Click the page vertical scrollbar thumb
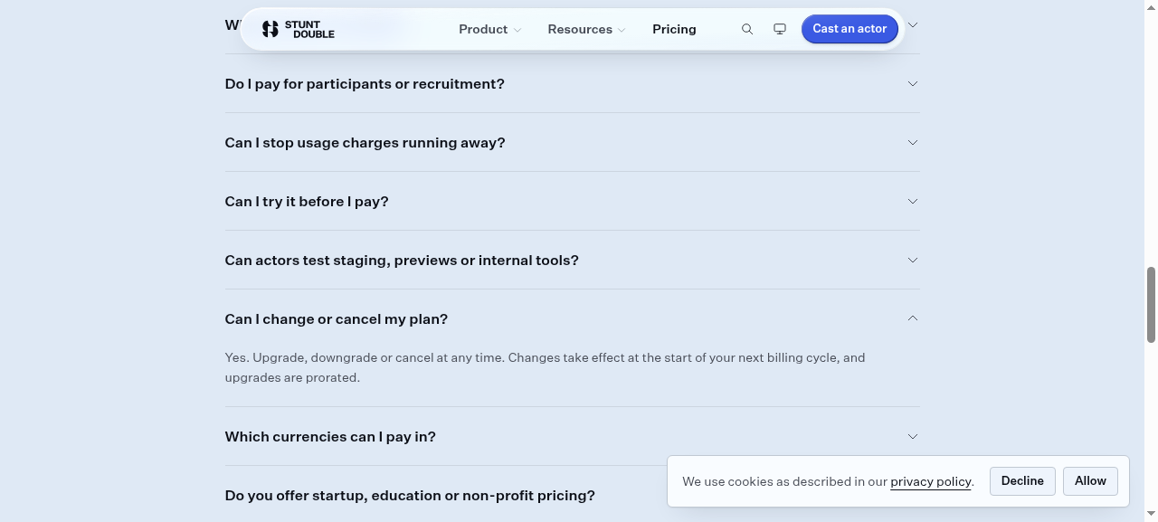Viewport: 1158px width, 522px height. (x=1151, y=305)
